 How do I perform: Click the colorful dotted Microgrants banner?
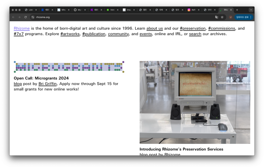69,67
